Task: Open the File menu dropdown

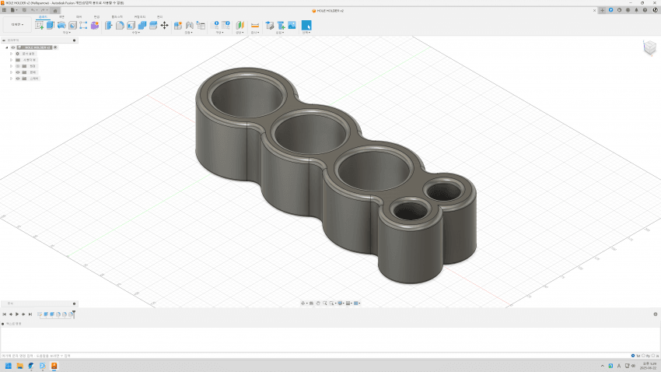Action: click(x=14, y=10)
